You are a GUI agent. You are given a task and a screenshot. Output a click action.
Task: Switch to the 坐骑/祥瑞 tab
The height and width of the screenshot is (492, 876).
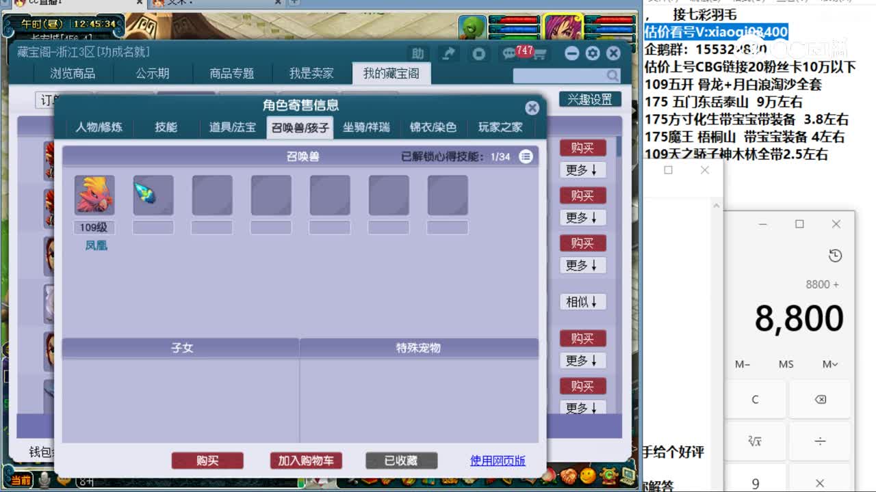pyautogui.click(x=367, y=127)
